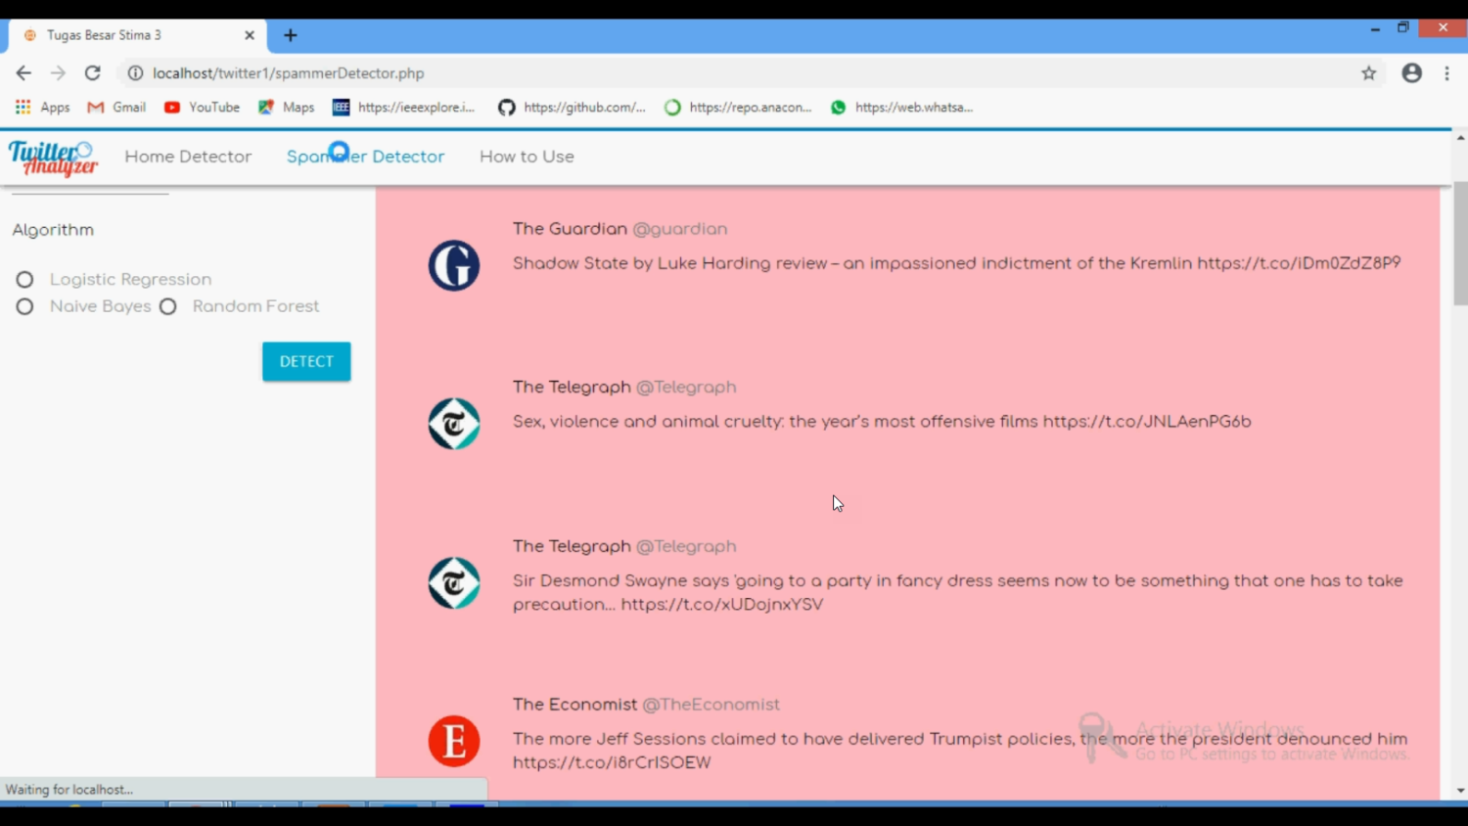Viewport: 1468px width, 826px height.
Task: Select Naive Bayes algorithm
Action: [24, 307]
